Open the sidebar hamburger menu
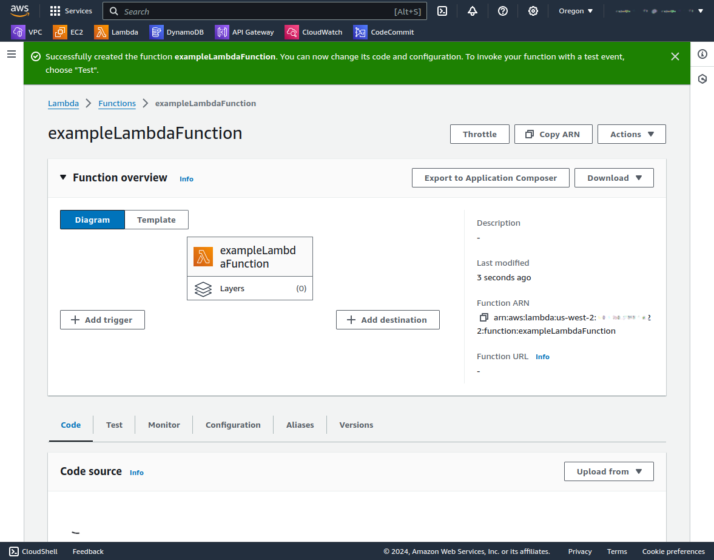Screen dimensions: 714x560 pyautogui.click(x=11, y=53)
